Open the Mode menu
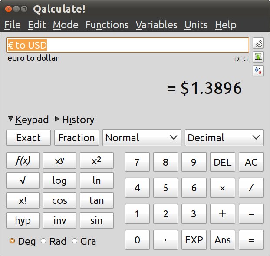The width and height of the screenshot is (270, 256). (x=66, y=25)
